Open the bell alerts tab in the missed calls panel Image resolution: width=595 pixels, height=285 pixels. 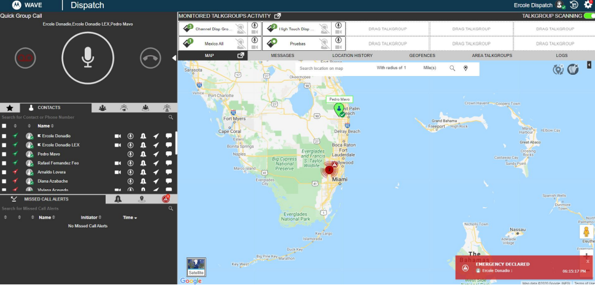click(118, 199)
